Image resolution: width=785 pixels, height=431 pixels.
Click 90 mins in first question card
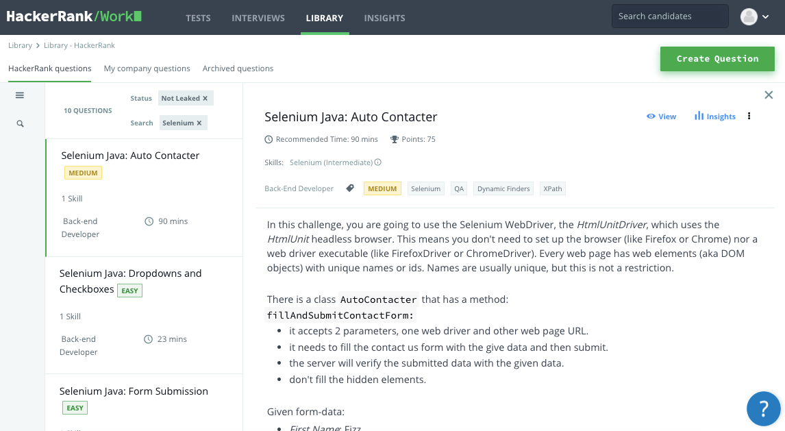click(x=173, y=221)
